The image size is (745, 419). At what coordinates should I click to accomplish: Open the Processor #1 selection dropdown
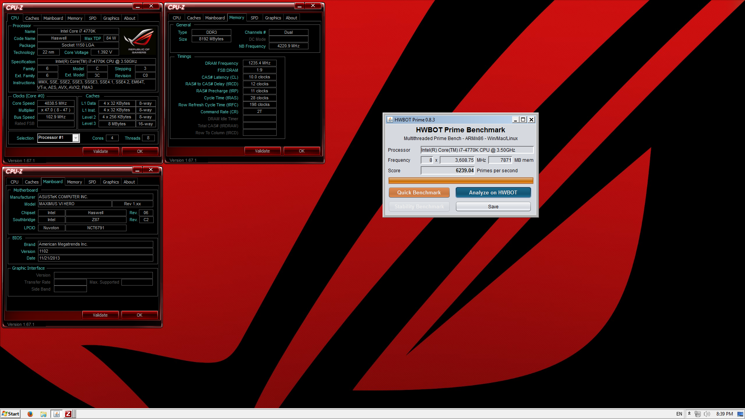point(76,138)
